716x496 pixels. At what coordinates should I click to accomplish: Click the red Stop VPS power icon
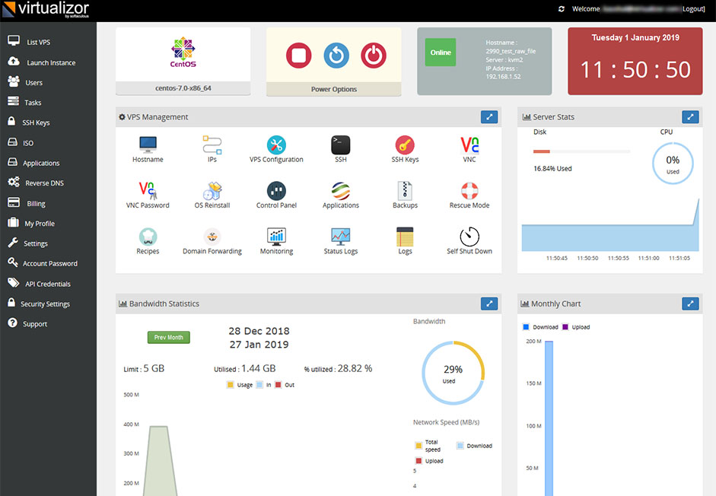[x=299, y=56]
